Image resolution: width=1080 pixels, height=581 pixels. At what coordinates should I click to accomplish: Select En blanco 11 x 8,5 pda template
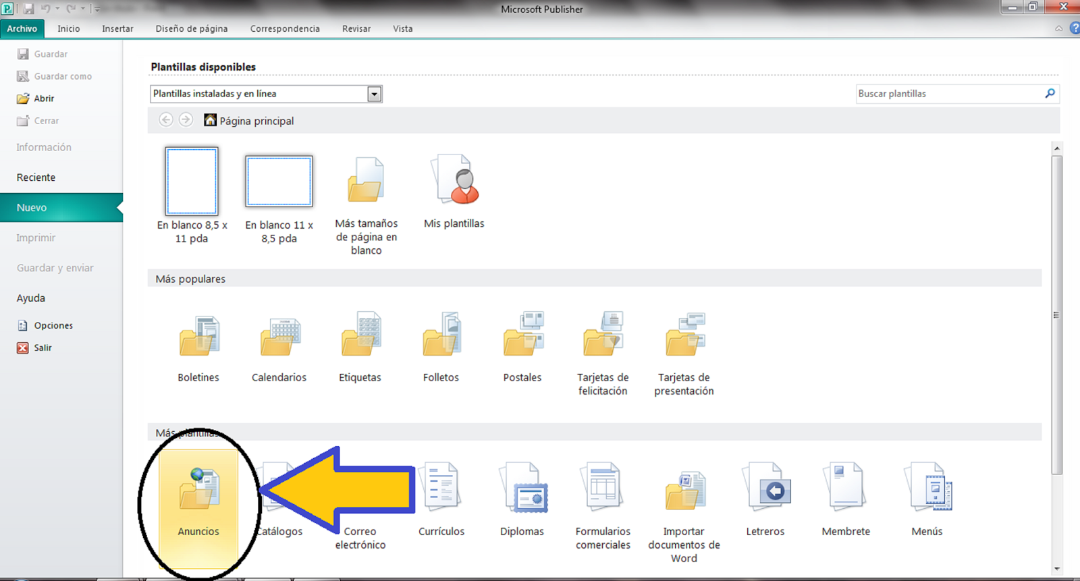(x=279, y=199)
